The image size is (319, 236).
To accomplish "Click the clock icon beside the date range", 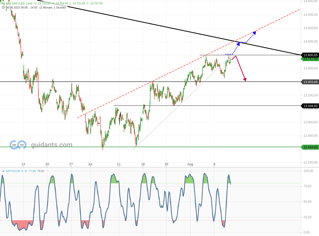I will (x=3, y=7).
